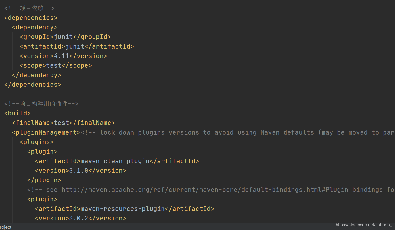Click the scope test line
Screen dimensions: 395x230
click(56, 65)
